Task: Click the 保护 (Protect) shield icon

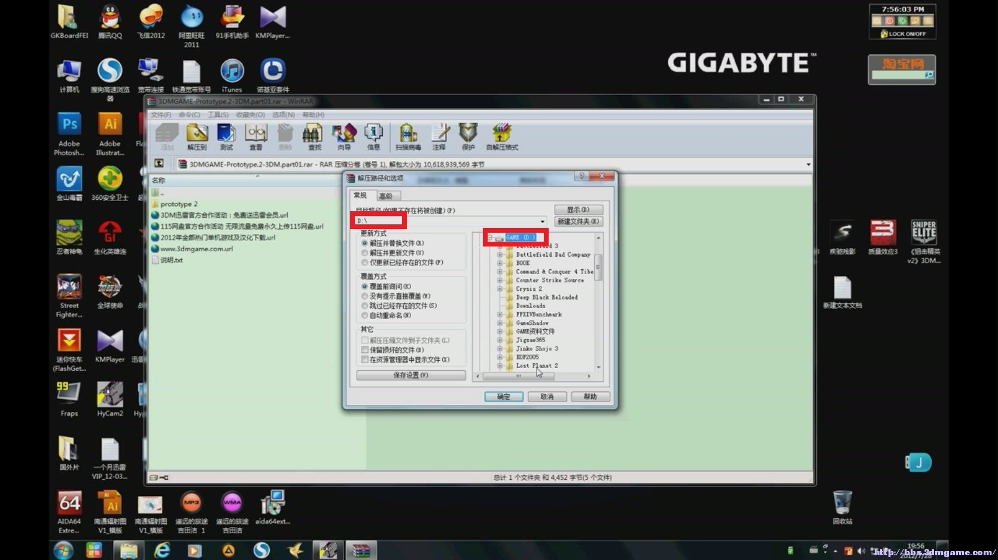Action: (x=468, y=136)
